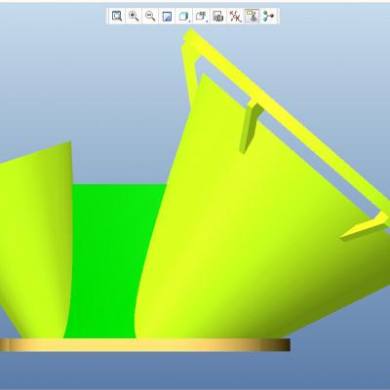Image resolution: width=390 pixels, height=390 pixels.
Task: Click the toolbar grip handle beside Refit
Action: point(107,16)
